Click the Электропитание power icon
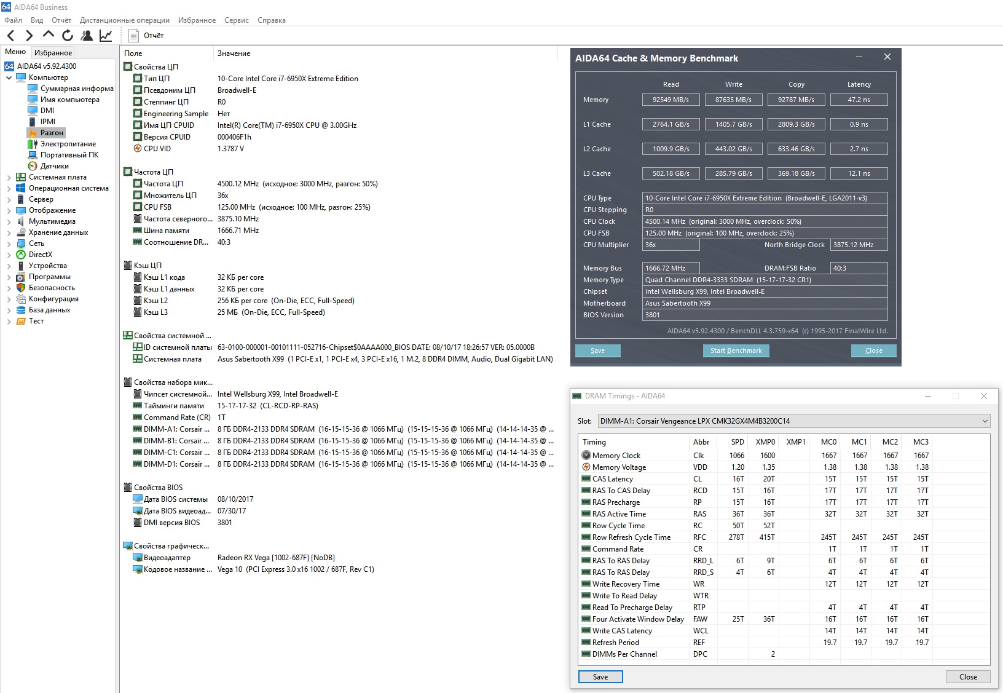Image resolution: width=1003 pixels, height=693 pixels. coord(33,144)
